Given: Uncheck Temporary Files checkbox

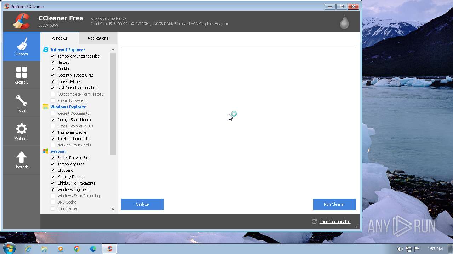Looking at the screenshot, I should click(x=53, y=164).
